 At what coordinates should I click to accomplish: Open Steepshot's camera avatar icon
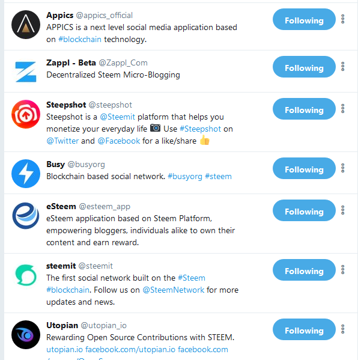click(26, 114)
